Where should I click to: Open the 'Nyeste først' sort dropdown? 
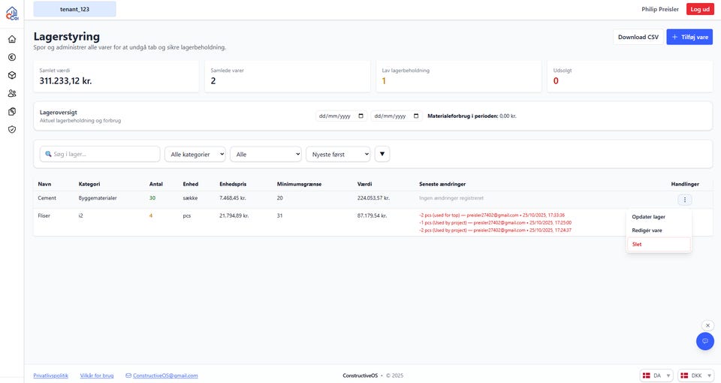click(337, 154)
